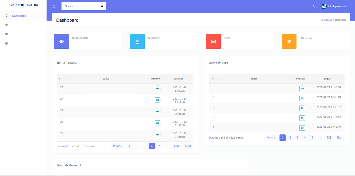Jump to Galeri last page 926
The width and height of the screenshot is (355, 176).
329,138
